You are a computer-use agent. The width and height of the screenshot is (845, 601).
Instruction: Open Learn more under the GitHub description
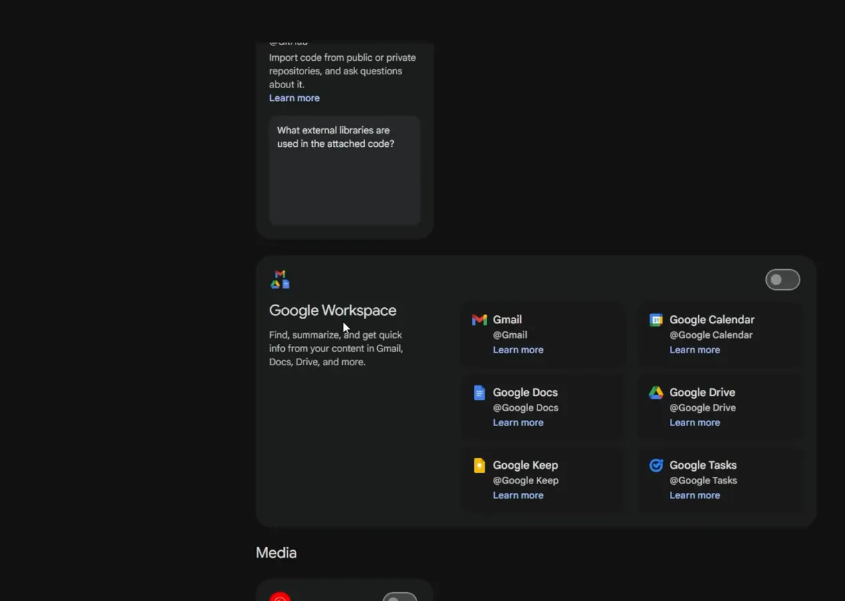(294, 98)
